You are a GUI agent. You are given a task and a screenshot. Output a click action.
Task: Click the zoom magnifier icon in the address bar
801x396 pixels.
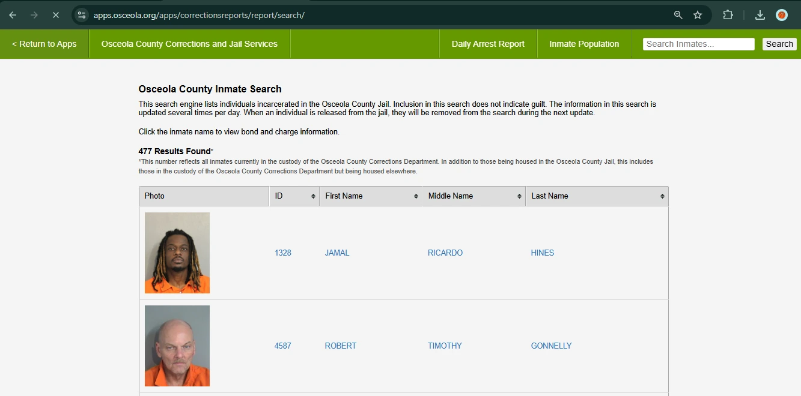point(678,15)
